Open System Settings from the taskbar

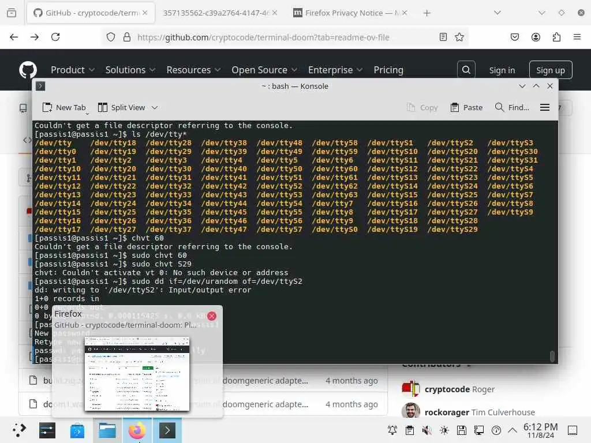pyautogui.click(x=47, y=430)
